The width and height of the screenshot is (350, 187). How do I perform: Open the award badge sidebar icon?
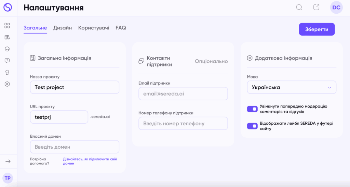click(7, 72)
